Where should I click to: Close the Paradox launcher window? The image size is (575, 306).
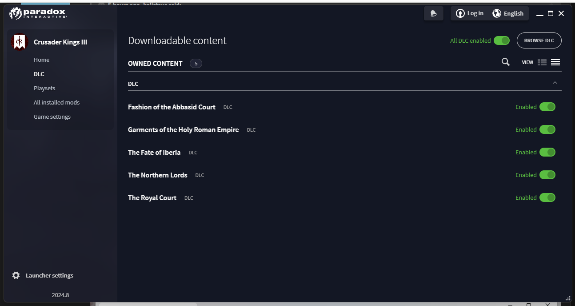coord(561,14)
